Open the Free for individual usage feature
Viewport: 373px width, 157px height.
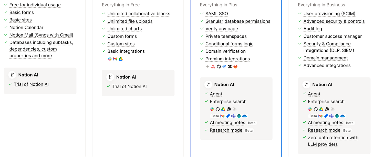point(35,5)
